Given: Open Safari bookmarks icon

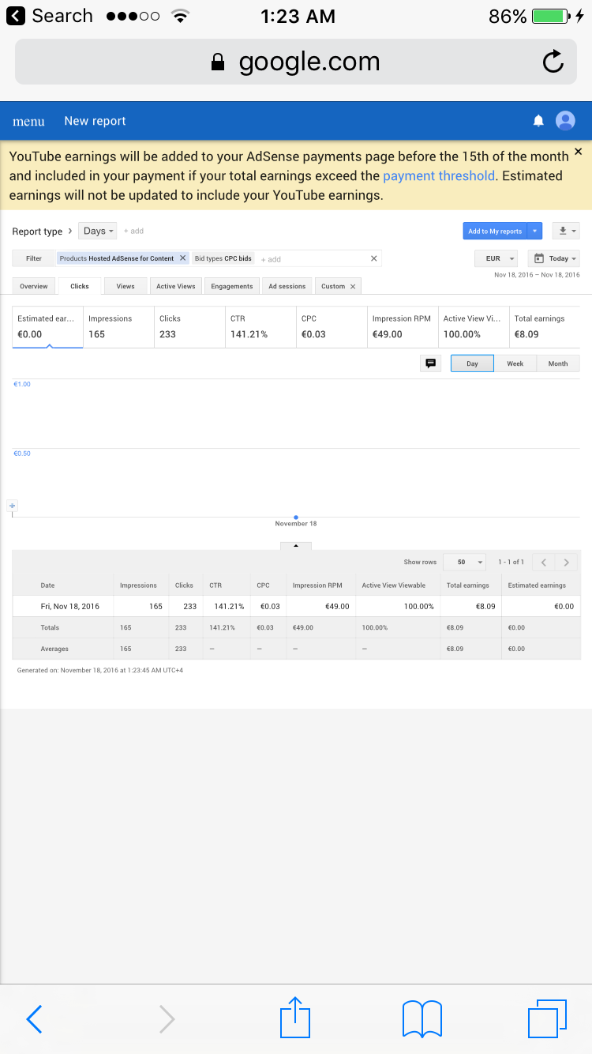Looking at the screenshot, I should click(x=422, y=1018).
